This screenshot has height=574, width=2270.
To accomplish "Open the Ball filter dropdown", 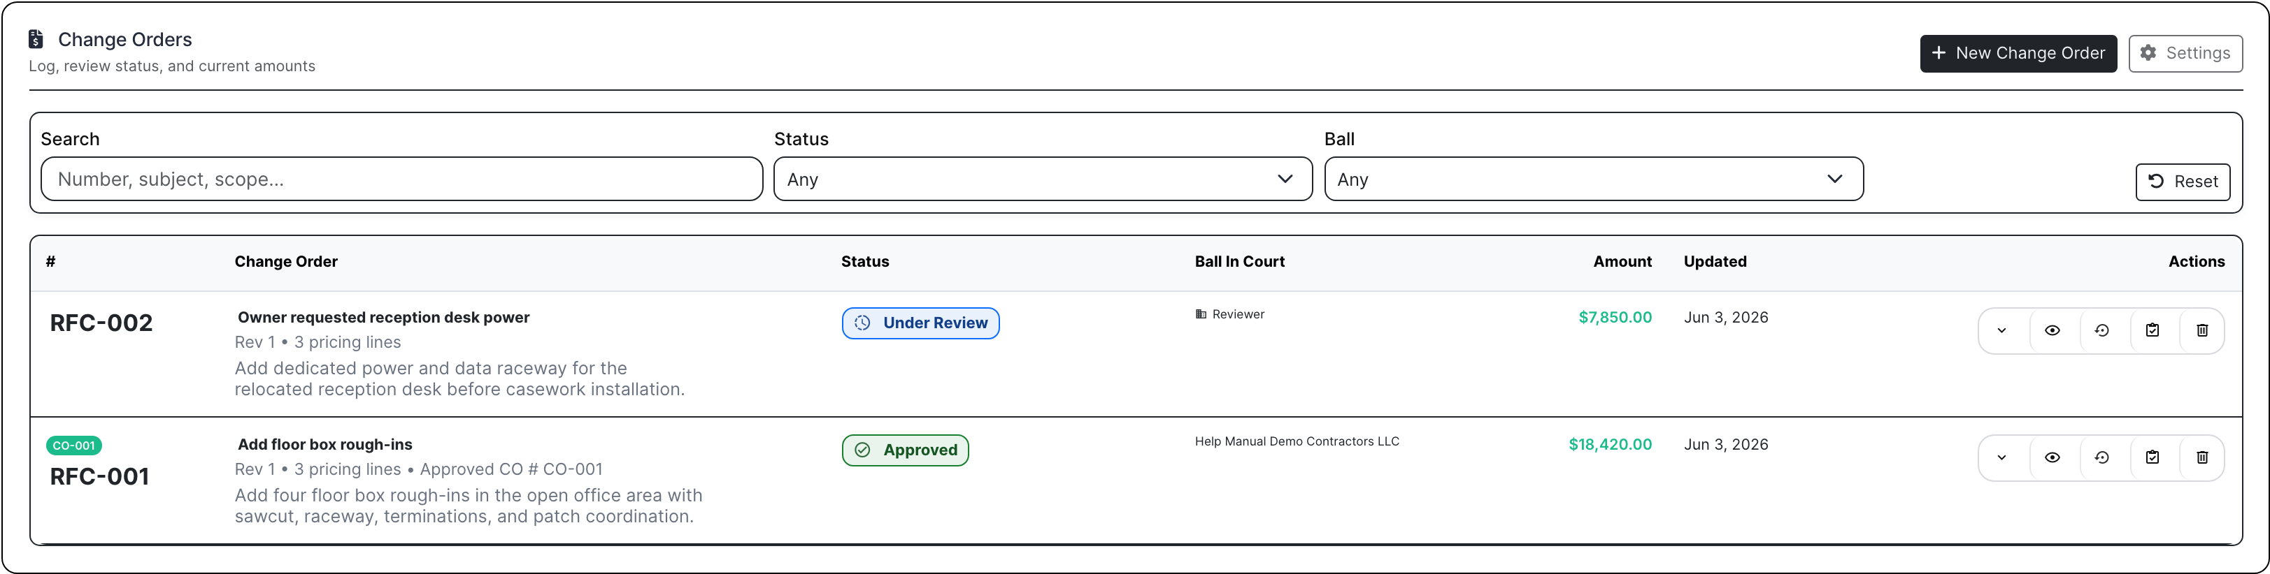I will [1593, 179].
